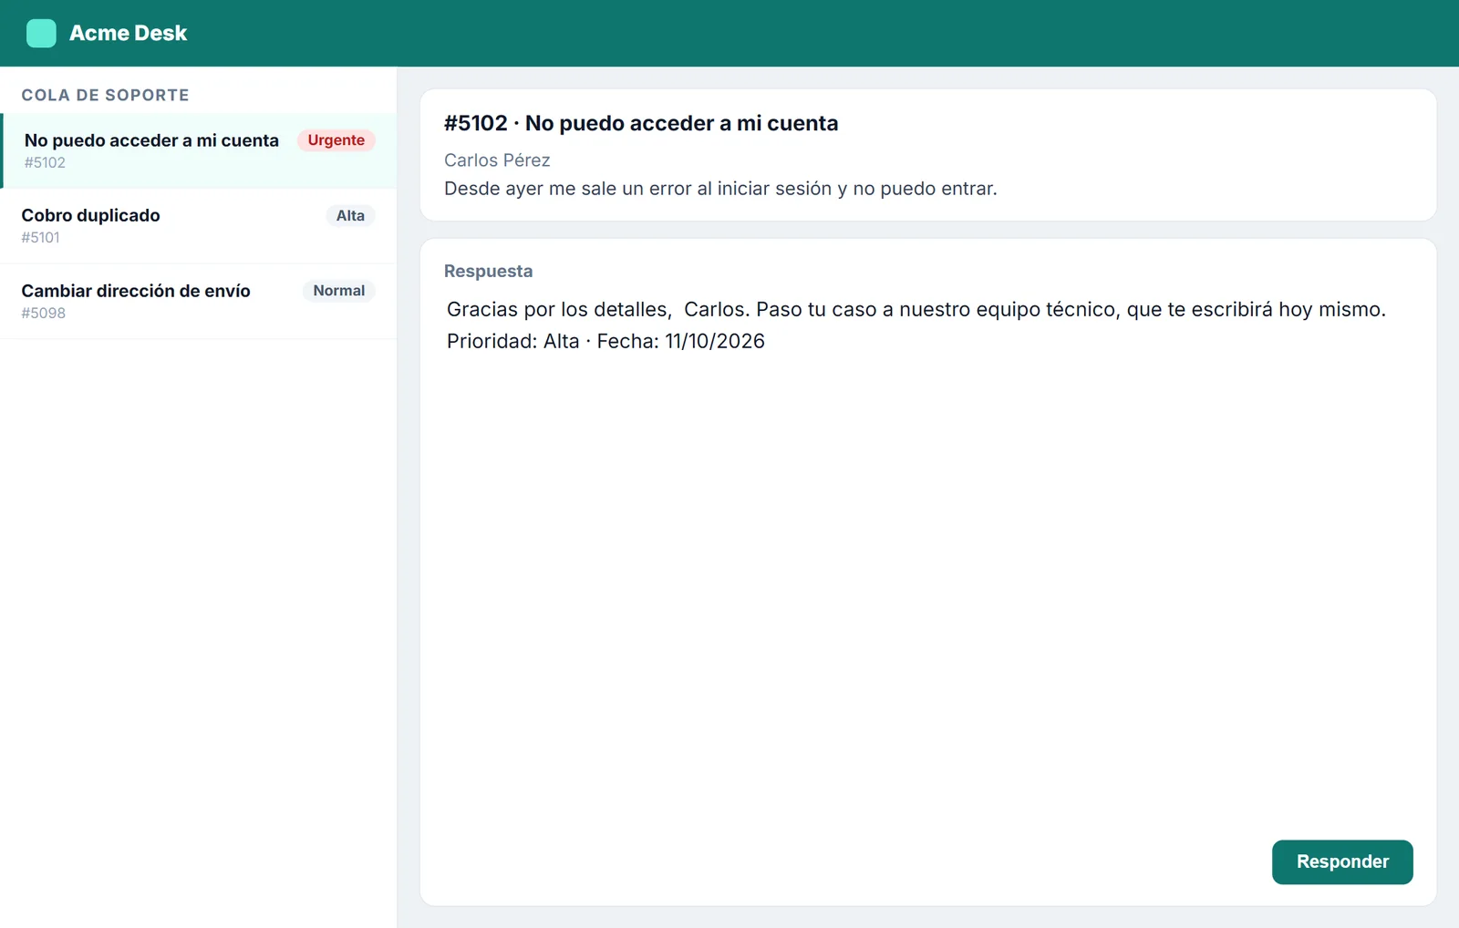
Task: Open ticket 'No puedo acceder a mi cuenta'
Action: (x=200, y=150)
